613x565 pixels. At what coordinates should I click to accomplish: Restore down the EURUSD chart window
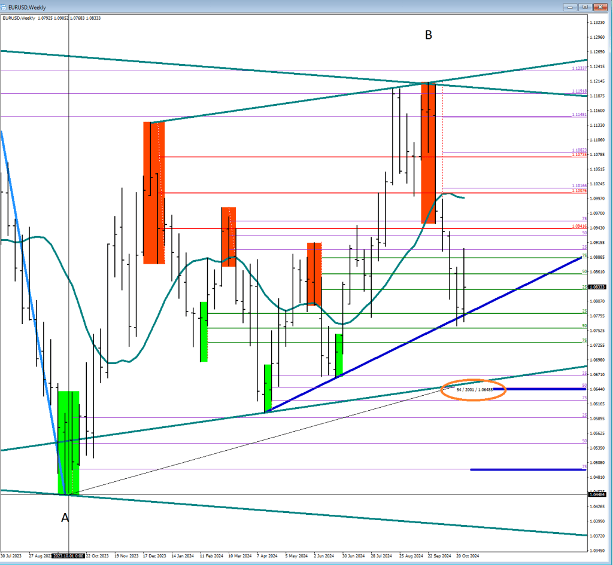point(585,7)
